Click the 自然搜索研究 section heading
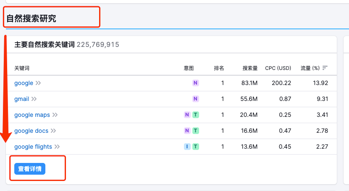Image resolution: width=349 pixels, height=191 pixels. click(31, 18)
